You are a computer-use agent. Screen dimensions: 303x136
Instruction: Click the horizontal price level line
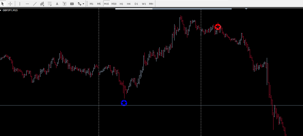(x=152, y=105)
